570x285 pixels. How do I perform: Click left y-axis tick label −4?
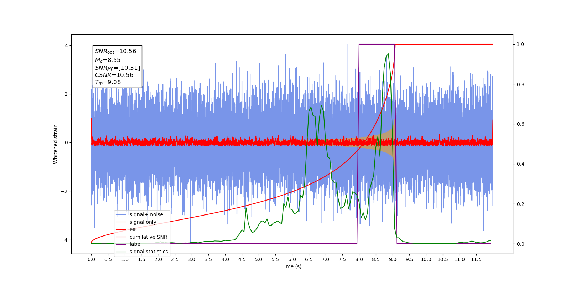tap(64, 240)
